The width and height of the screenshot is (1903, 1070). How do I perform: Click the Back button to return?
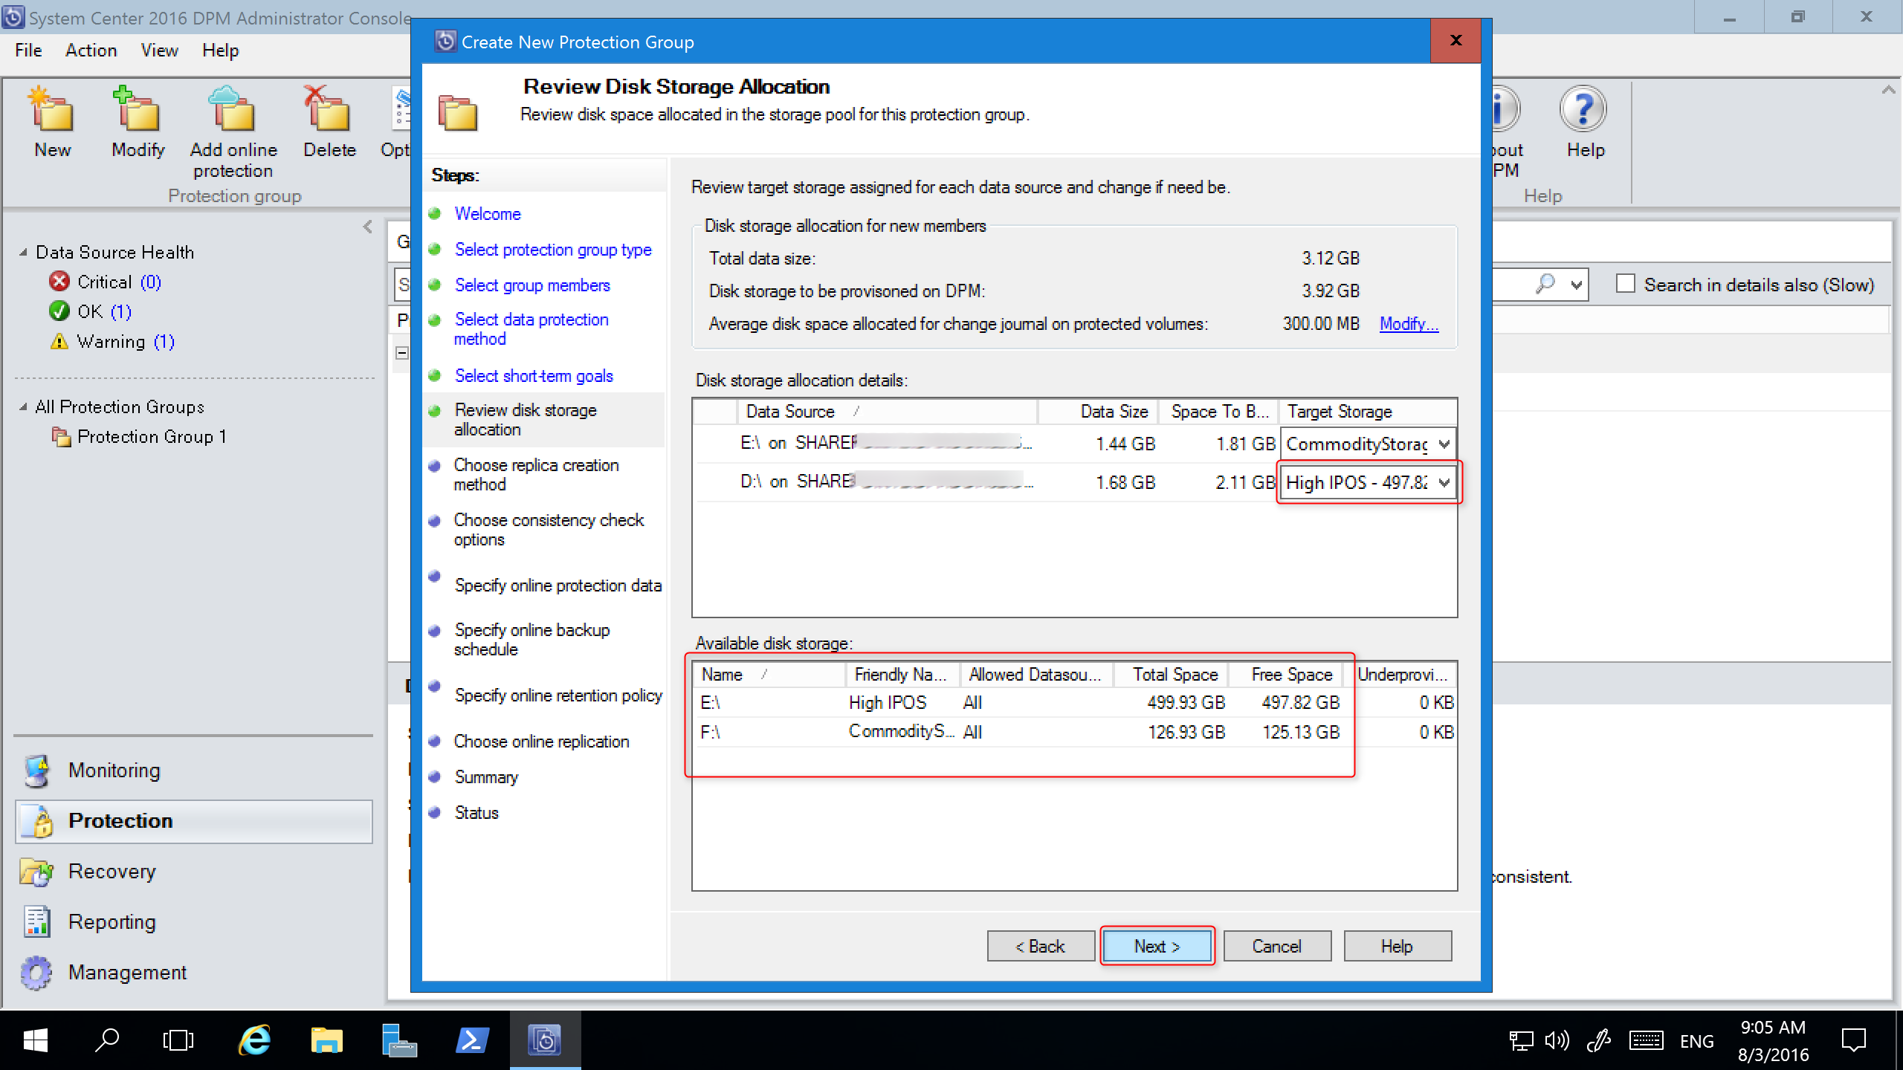(x=1041, y=946)
